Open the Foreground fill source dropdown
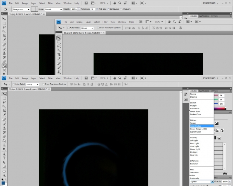This screenshot has height=186, width=233. click(x=21, y=9)
